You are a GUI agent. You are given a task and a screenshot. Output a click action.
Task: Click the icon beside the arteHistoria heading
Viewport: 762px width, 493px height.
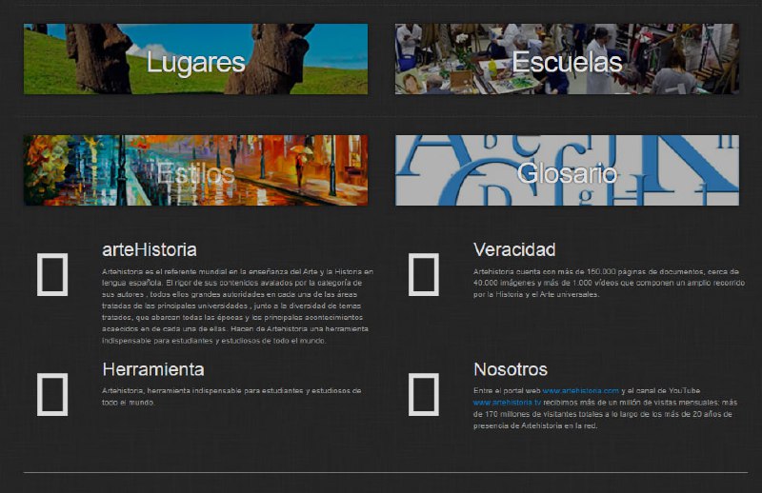[x=52, y=274]
